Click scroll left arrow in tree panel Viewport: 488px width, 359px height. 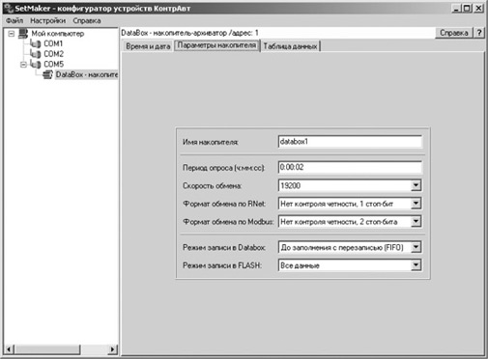[x=9, y=349]
